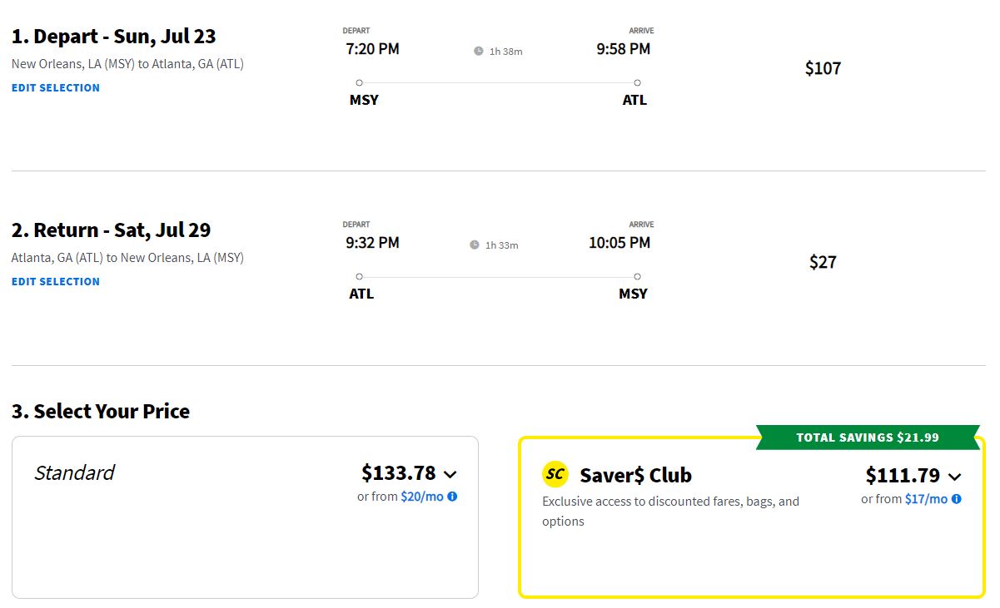
Task: Click info icon next to $17/mo
Action: pos(956,499)
